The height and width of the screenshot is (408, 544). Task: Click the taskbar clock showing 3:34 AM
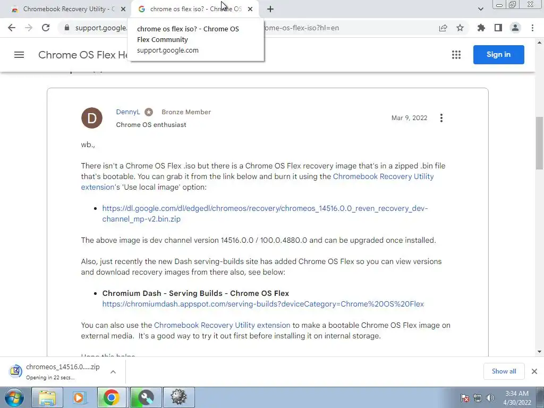click(x=517, y=398)
